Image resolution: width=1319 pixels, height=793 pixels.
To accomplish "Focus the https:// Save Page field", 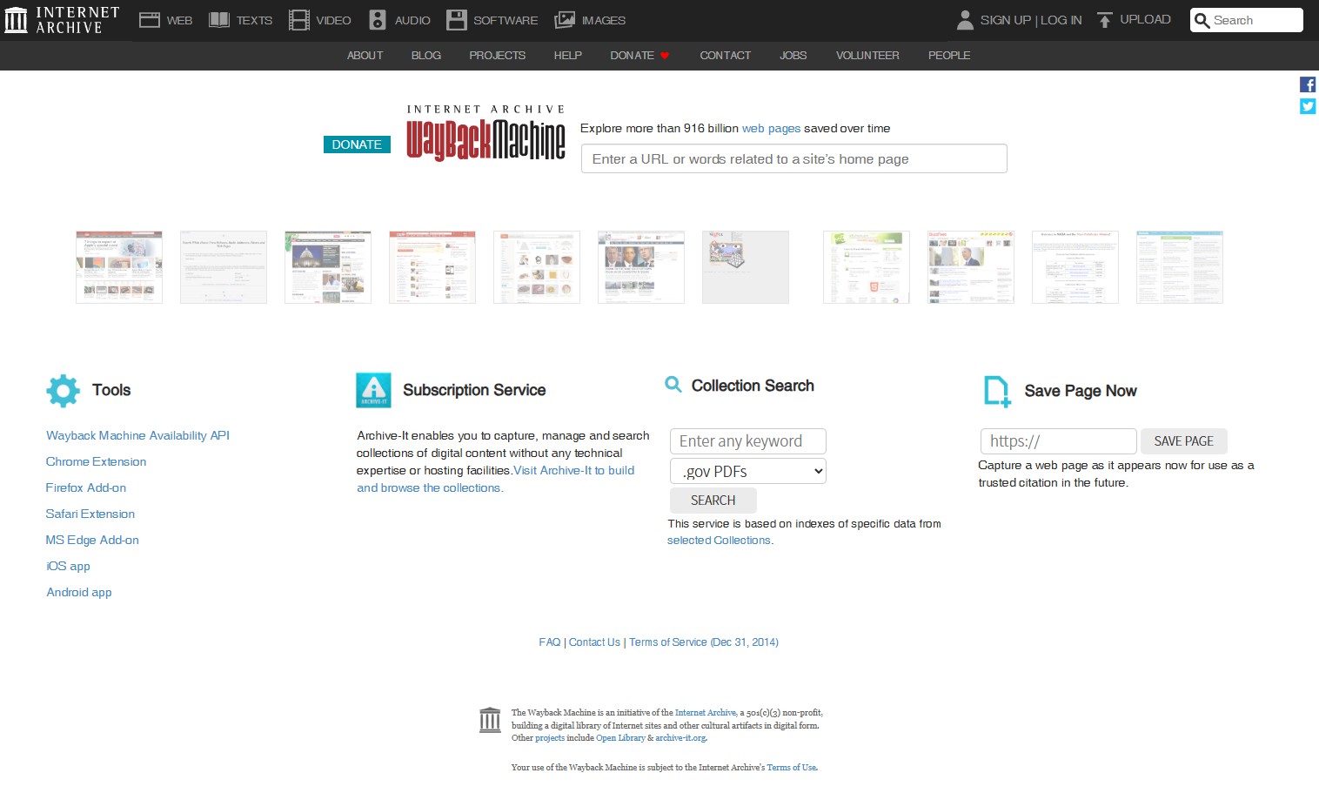I will click(x=1059, y=441).
